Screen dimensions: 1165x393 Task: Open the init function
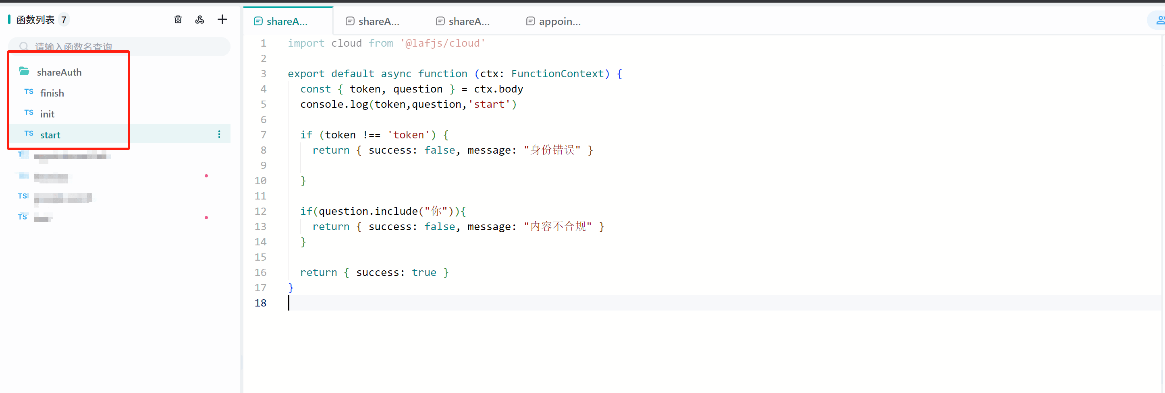click(x=47, y=114)
